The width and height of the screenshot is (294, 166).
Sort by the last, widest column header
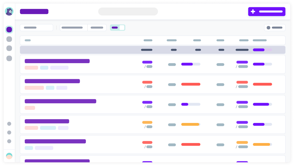click(260, 40)
